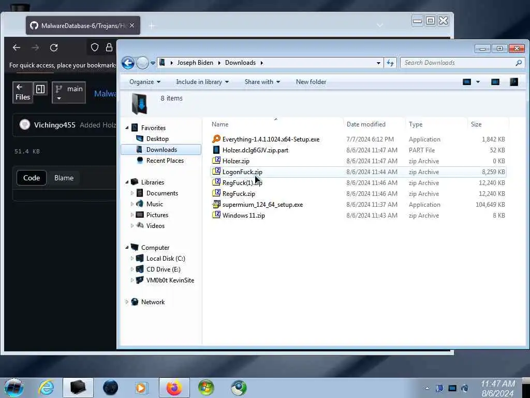
Task: Sort files by Date modified column
Action: point(366,124)
